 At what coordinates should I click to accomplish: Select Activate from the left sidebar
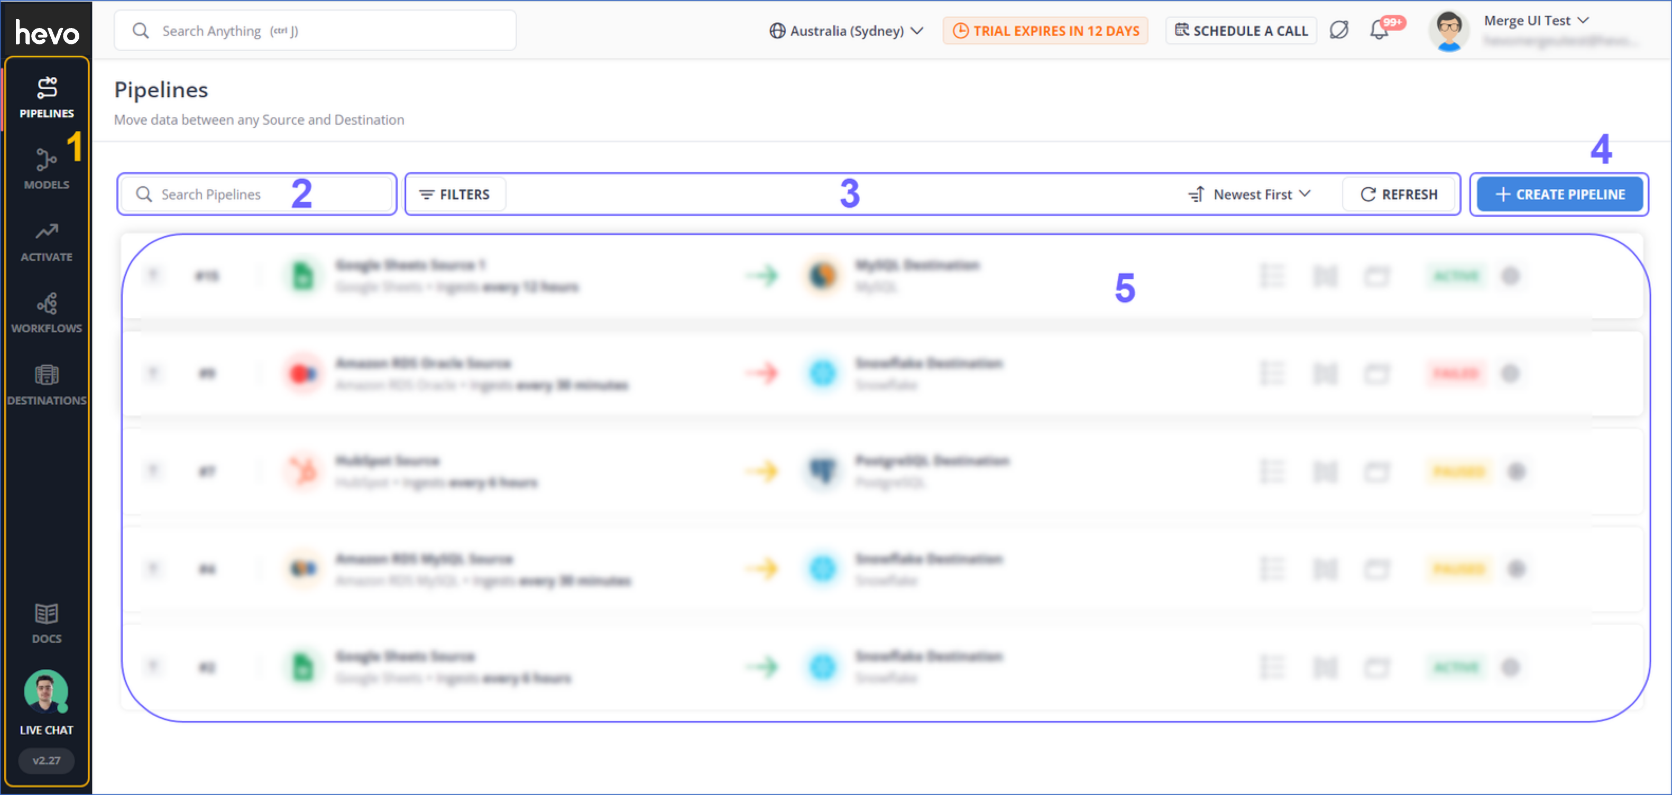point(46,241)
